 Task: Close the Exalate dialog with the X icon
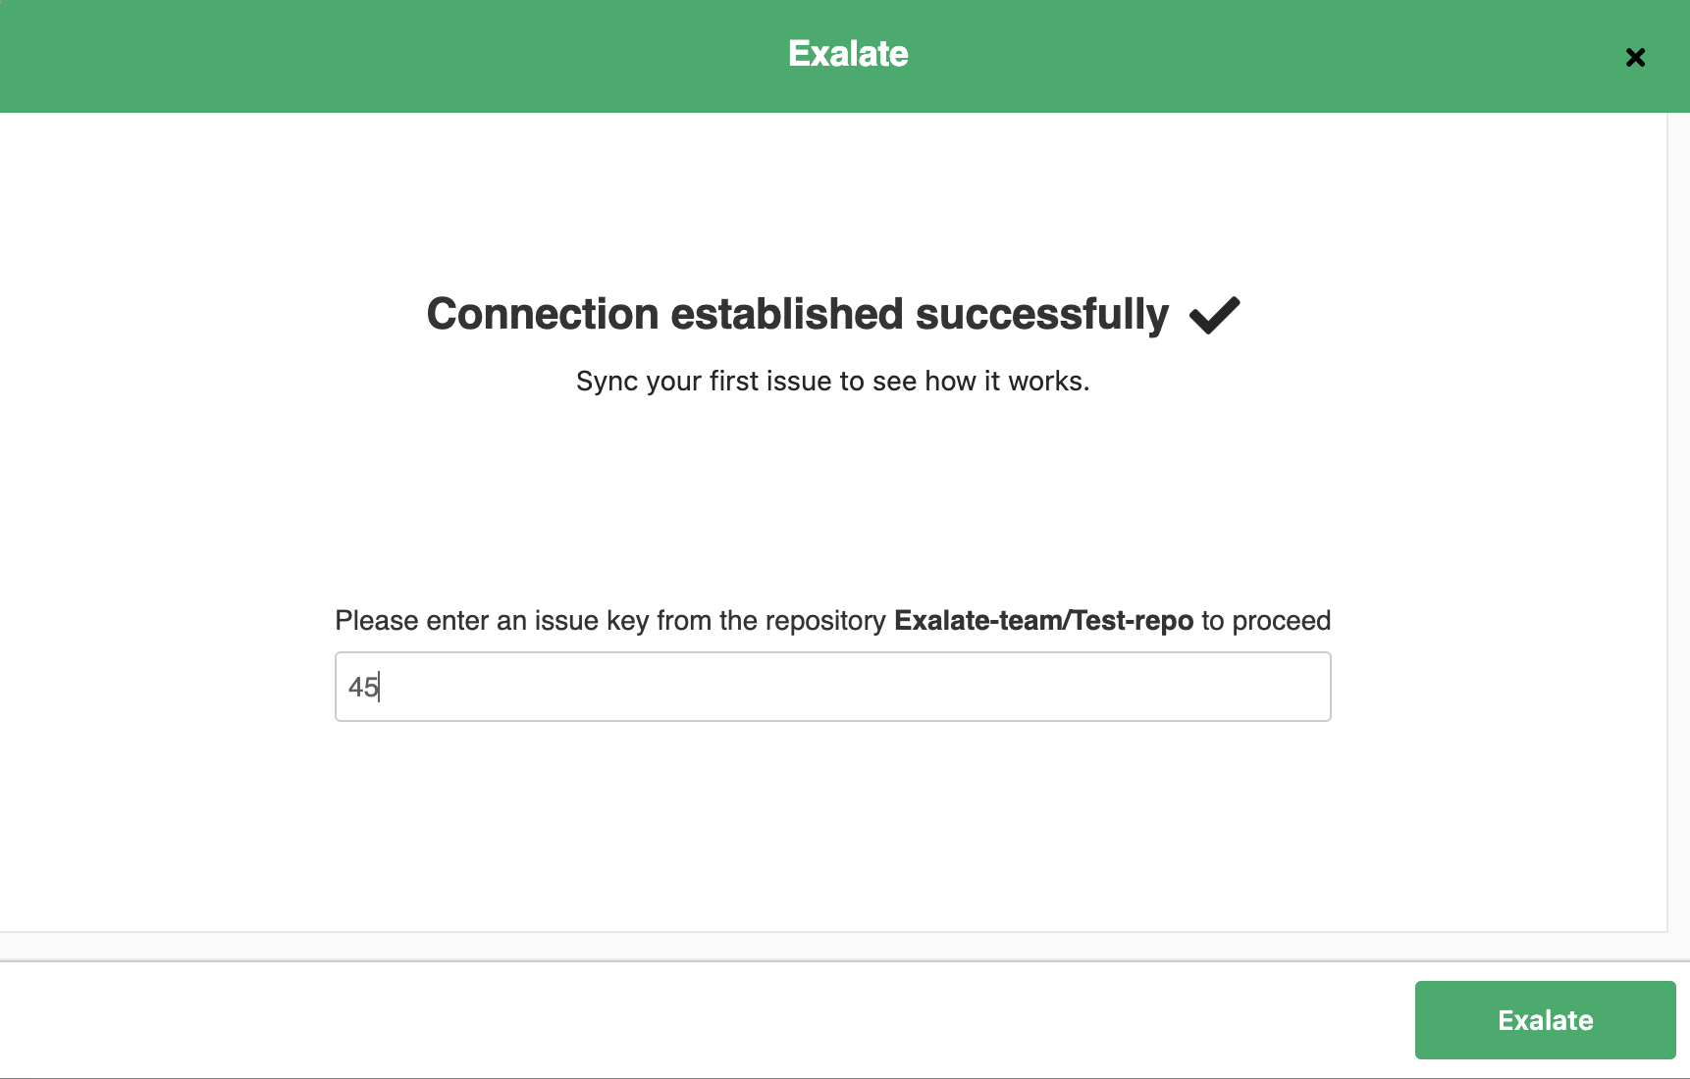tap(1635, 58)
